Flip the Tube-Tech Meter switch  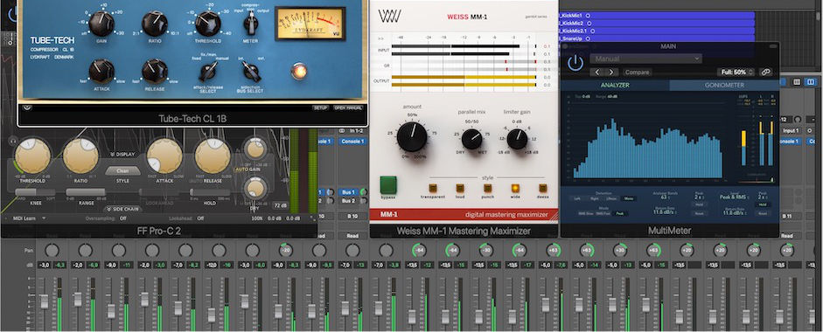[250, 22]
